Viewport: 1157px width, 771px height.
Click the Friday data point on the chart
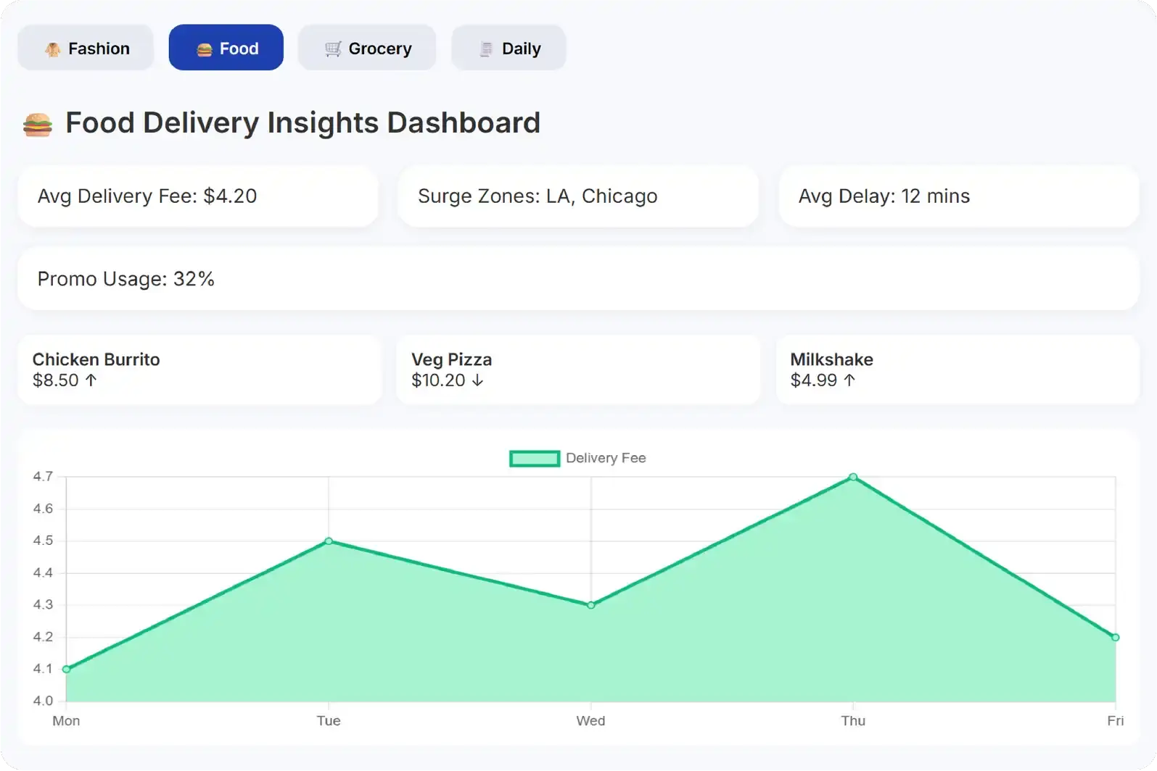[x=1115, y=637]
